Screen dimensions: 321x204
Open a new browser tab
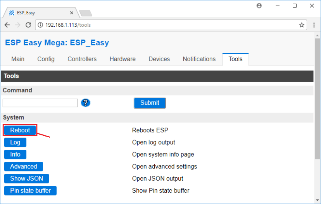[x=85, y=13]
